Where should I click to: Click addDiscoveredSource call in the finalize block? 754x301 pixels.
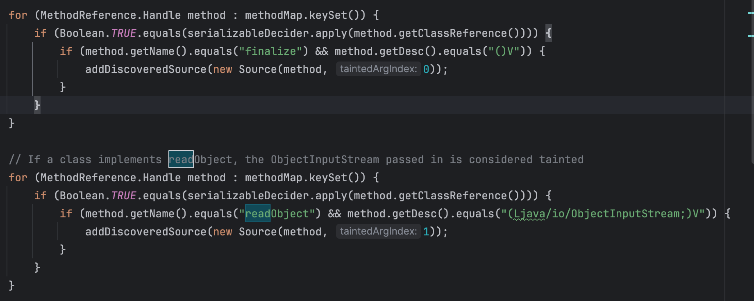[145, 69]
